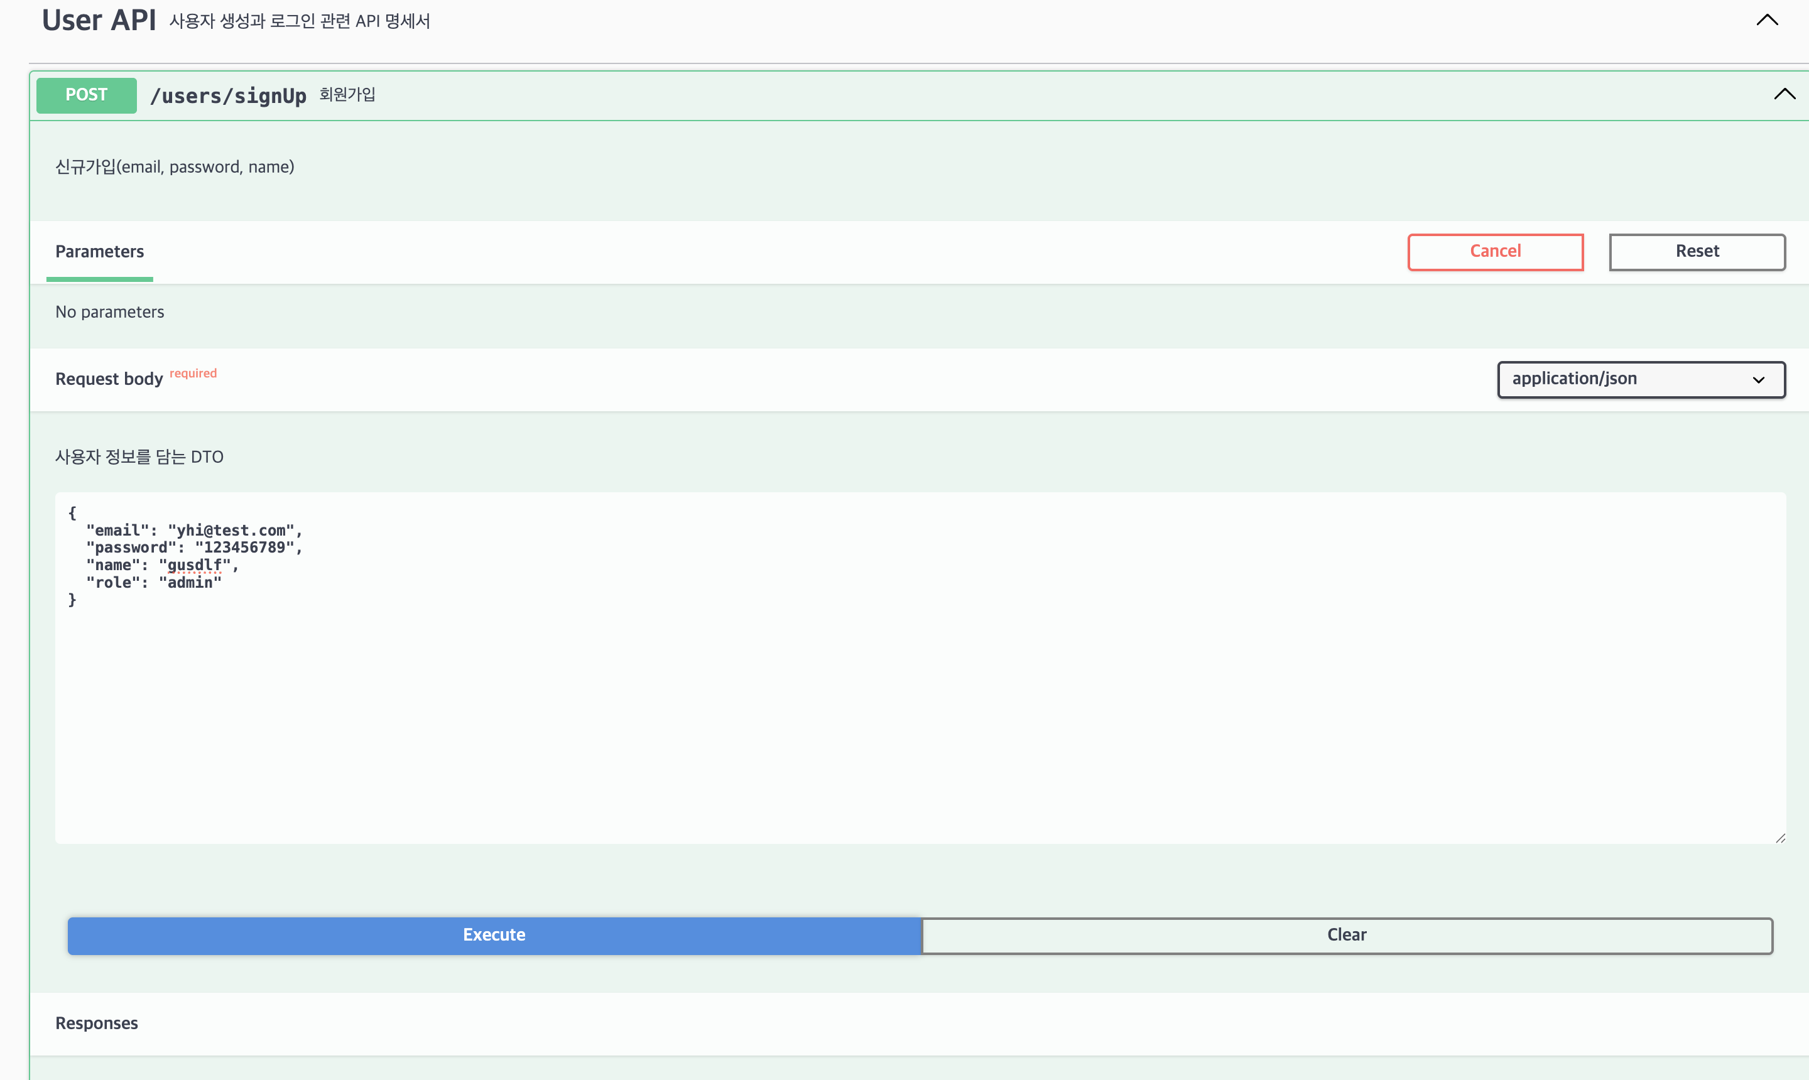Image resolution: width=1809 pixels, height=1080 pixels.
Task: Click the 신규가입(email, password, name) description
Action: tap(175, 166)
